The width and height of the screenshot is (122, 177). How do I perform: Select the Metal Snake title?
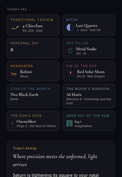[x=86, y=49]
